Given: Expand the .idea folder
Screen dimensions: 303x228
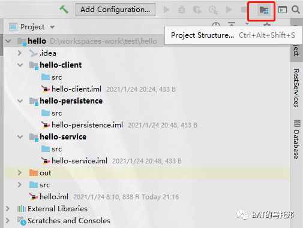Looking at the screenshot, I should pos(20,53).
